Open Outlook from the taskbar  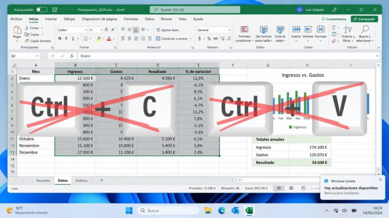(x=235, y=210)
